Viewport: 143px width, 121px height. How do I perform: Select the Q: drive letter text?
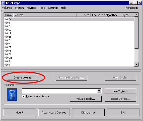click(x=10, y=58)
